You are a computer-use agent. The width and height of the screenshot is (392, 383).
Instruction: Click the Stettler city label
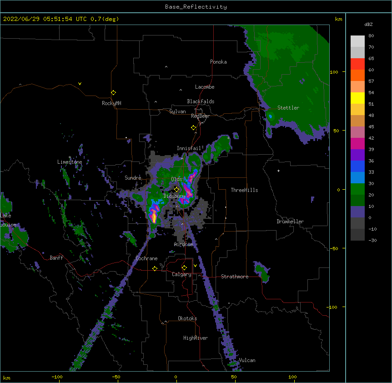pyautogui.click(x=288, y=108)
